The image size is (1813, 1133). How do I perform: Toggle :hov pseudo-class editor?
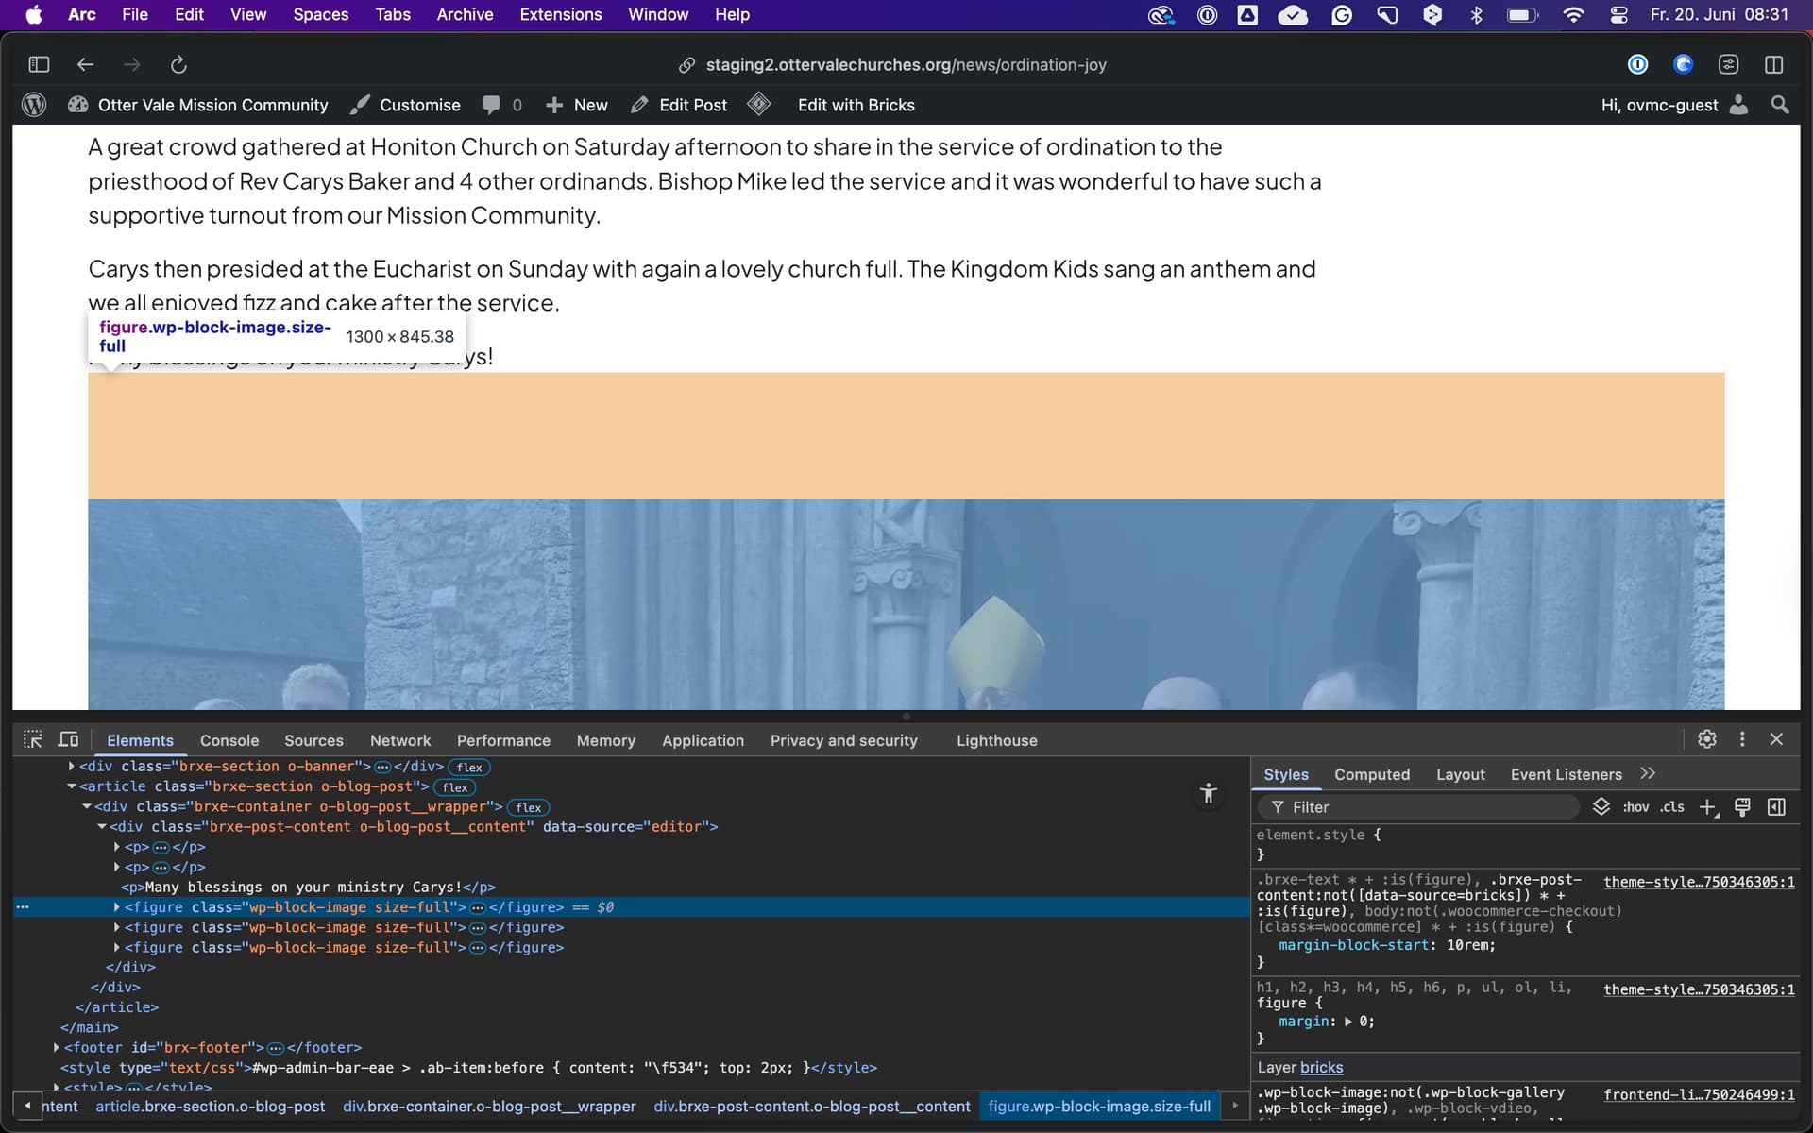(1635, 807)
